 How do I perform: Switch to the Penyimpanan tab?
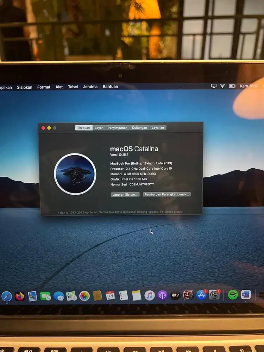pyautogui.click(x=118, y=128)
